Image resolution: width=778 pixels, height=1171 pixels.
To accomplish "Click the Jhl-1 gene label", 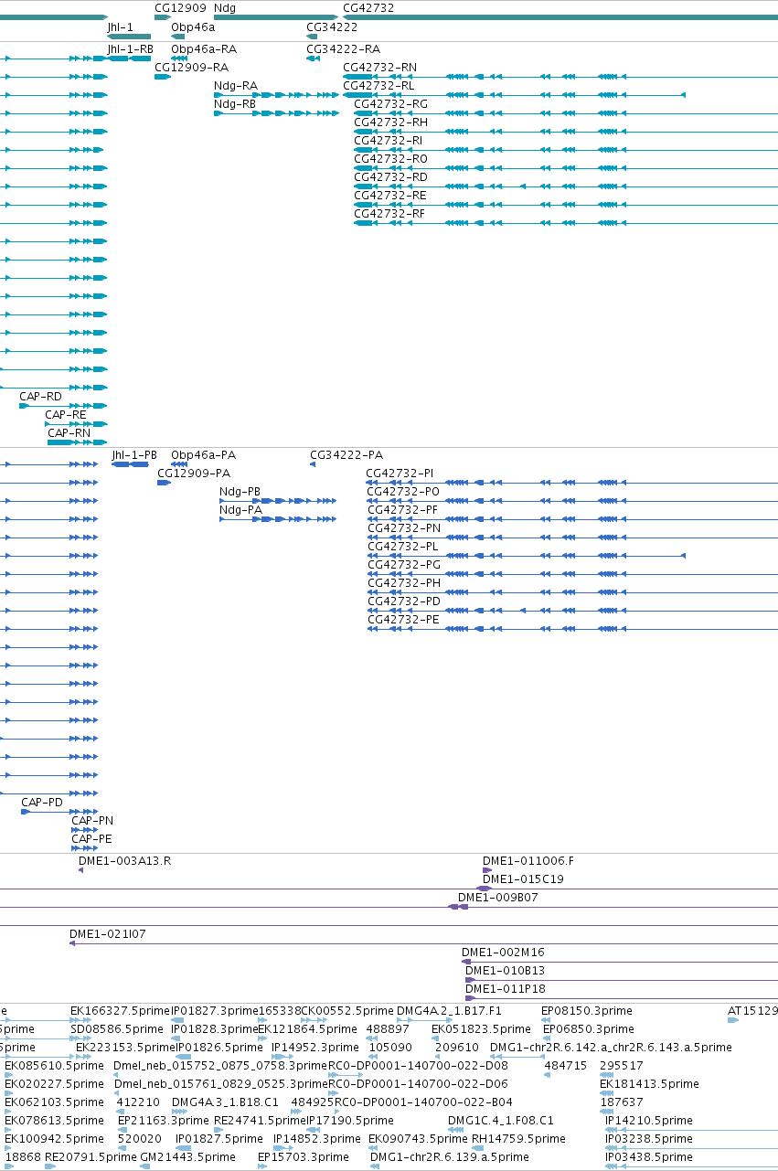I will pyautogui.click(x=120, y=27).
